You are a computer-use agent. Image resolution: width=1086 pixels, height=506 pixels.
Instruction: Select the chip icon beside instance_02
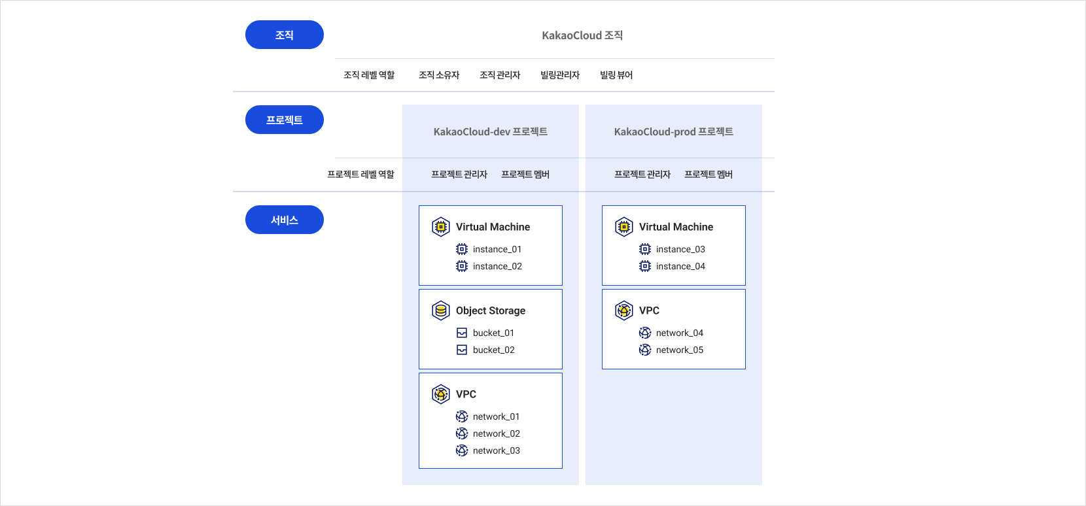[462, 266]
